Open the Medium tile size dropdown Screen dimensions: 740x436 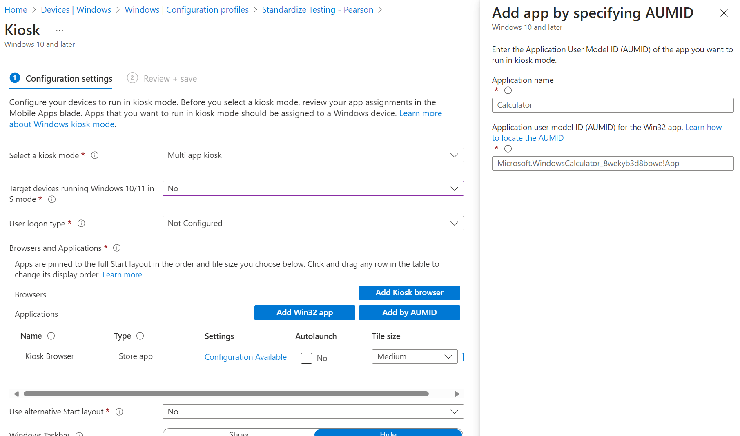415,356
